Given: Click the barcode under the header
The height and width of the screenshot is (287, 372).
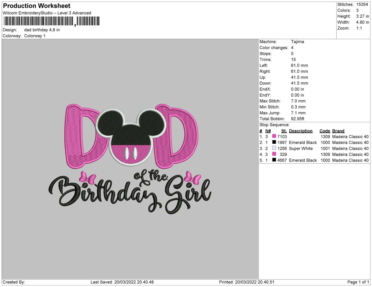Looking at the screenshot, I should point(52,21).
